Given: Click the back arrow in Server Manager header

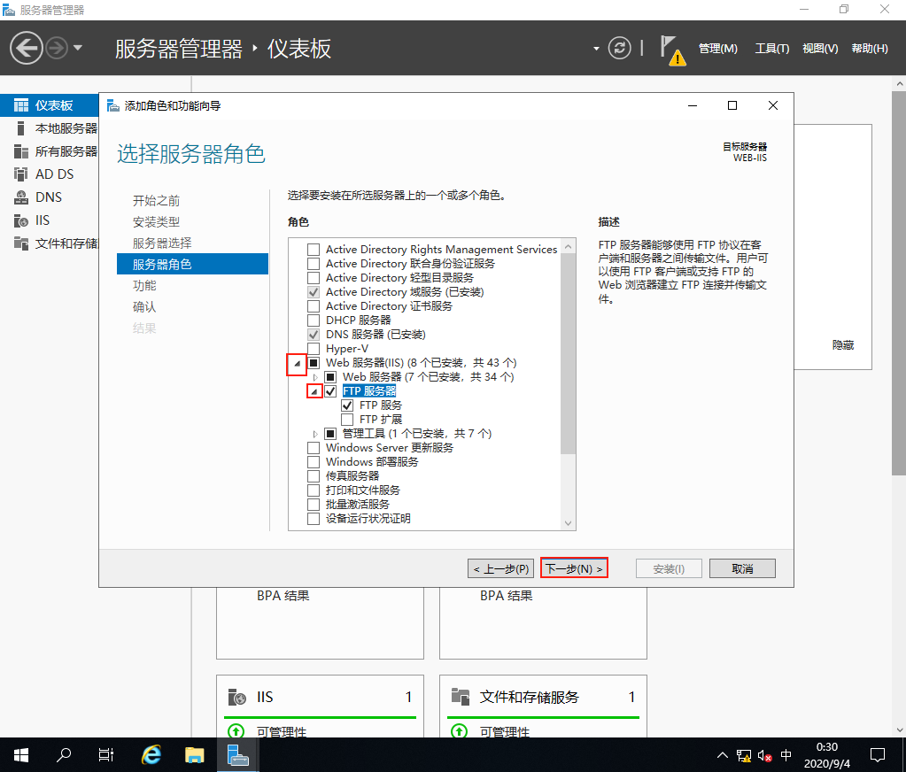Looking at the screenshot, I should (26, 48).
